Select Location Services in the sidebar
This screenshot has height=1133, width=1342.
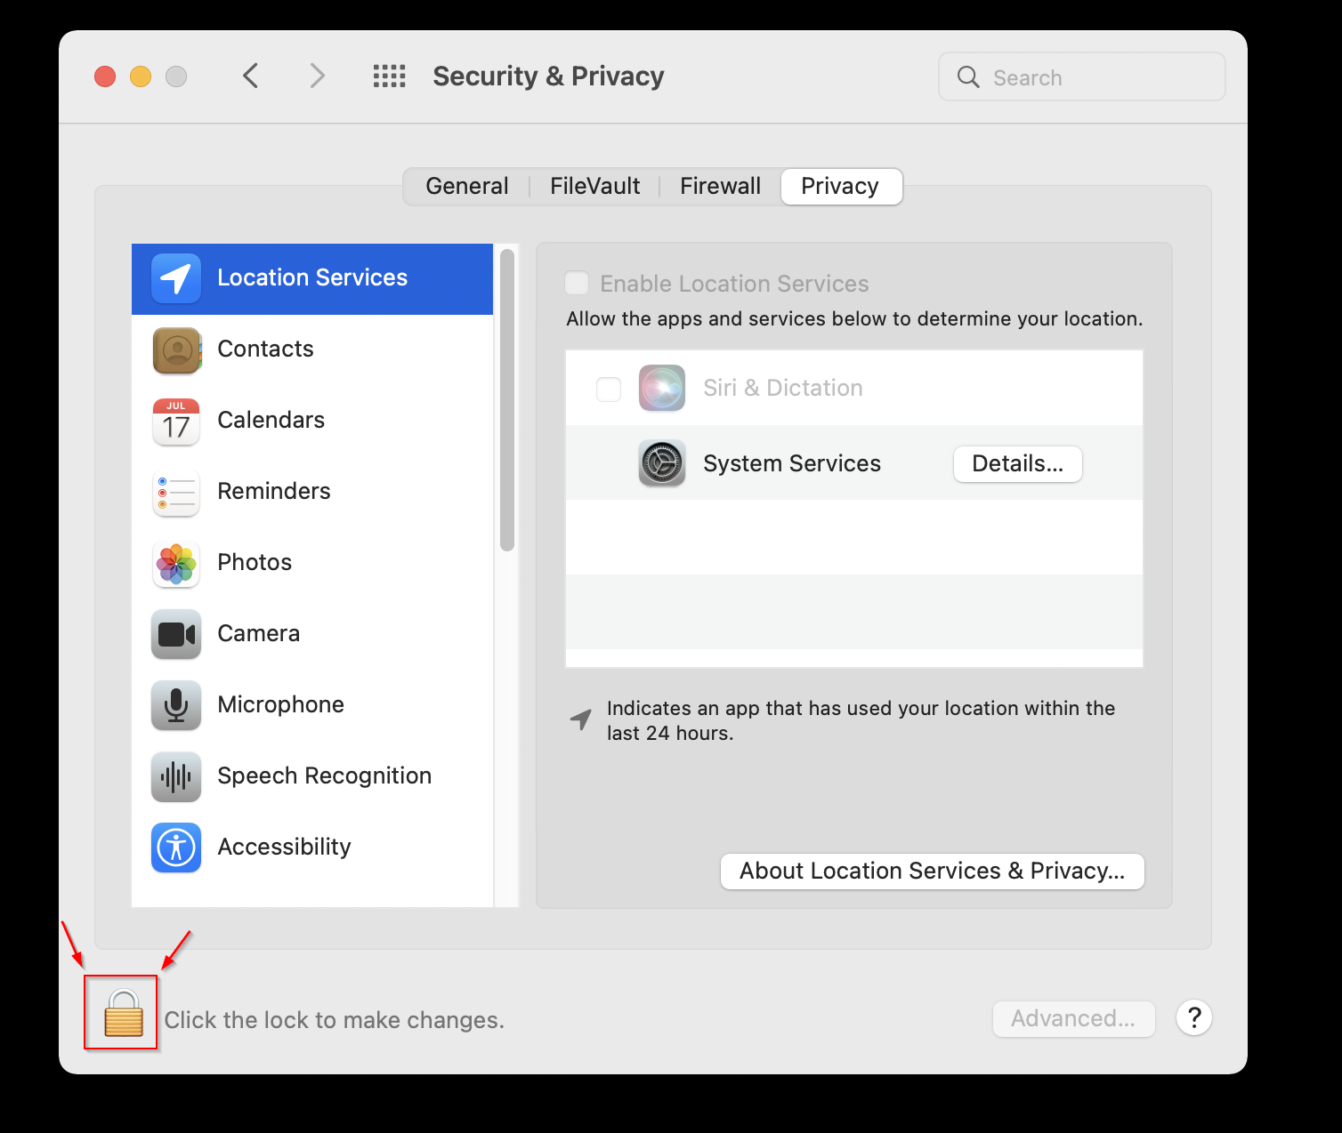(311, 278)
